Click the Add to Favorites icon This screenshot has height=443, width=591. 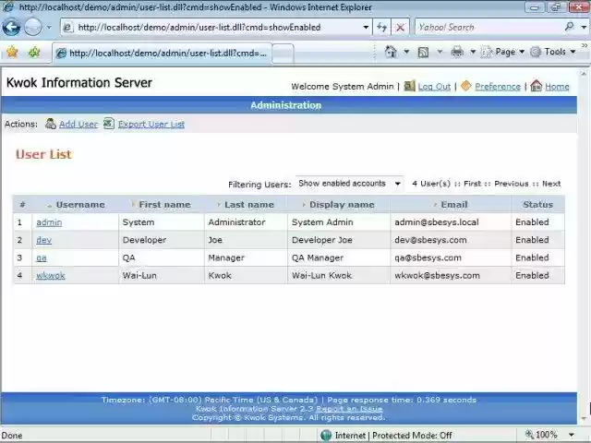click(x=34, y=52)
